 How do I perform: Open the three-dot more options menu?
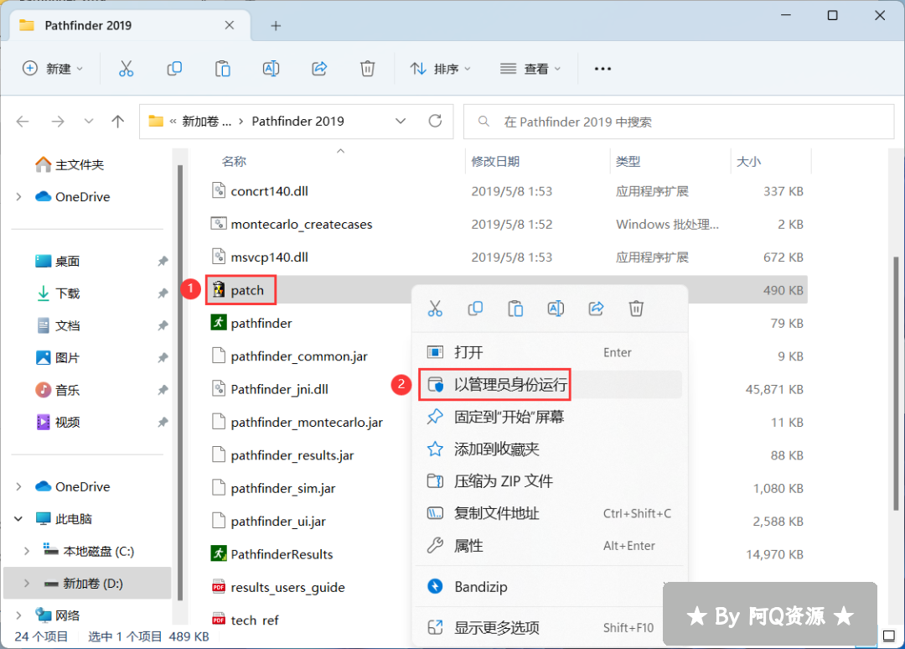602,69
